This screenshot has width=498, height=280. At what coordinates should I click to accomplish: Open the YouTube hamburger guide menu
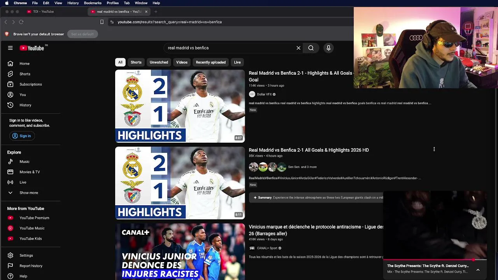coord(11,48)
